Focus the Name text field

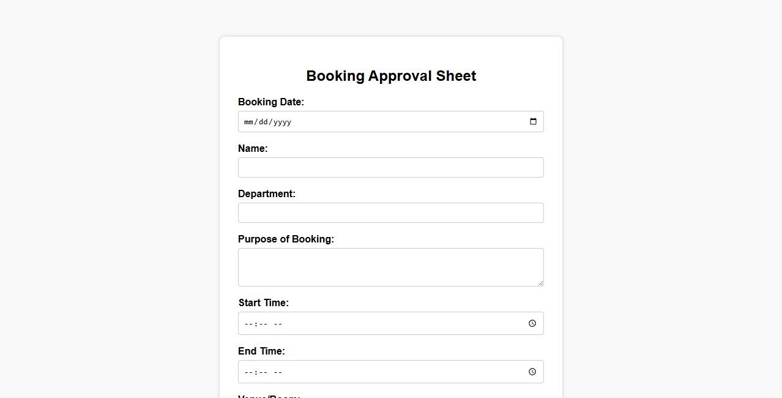coord(390,167)
